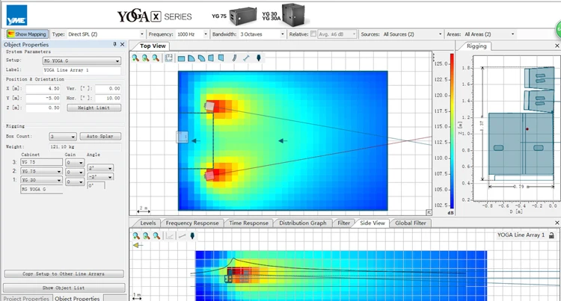561x301 pixels.
Task: Open cabinet 1 YG 30 dropdown
Action: 41,180
